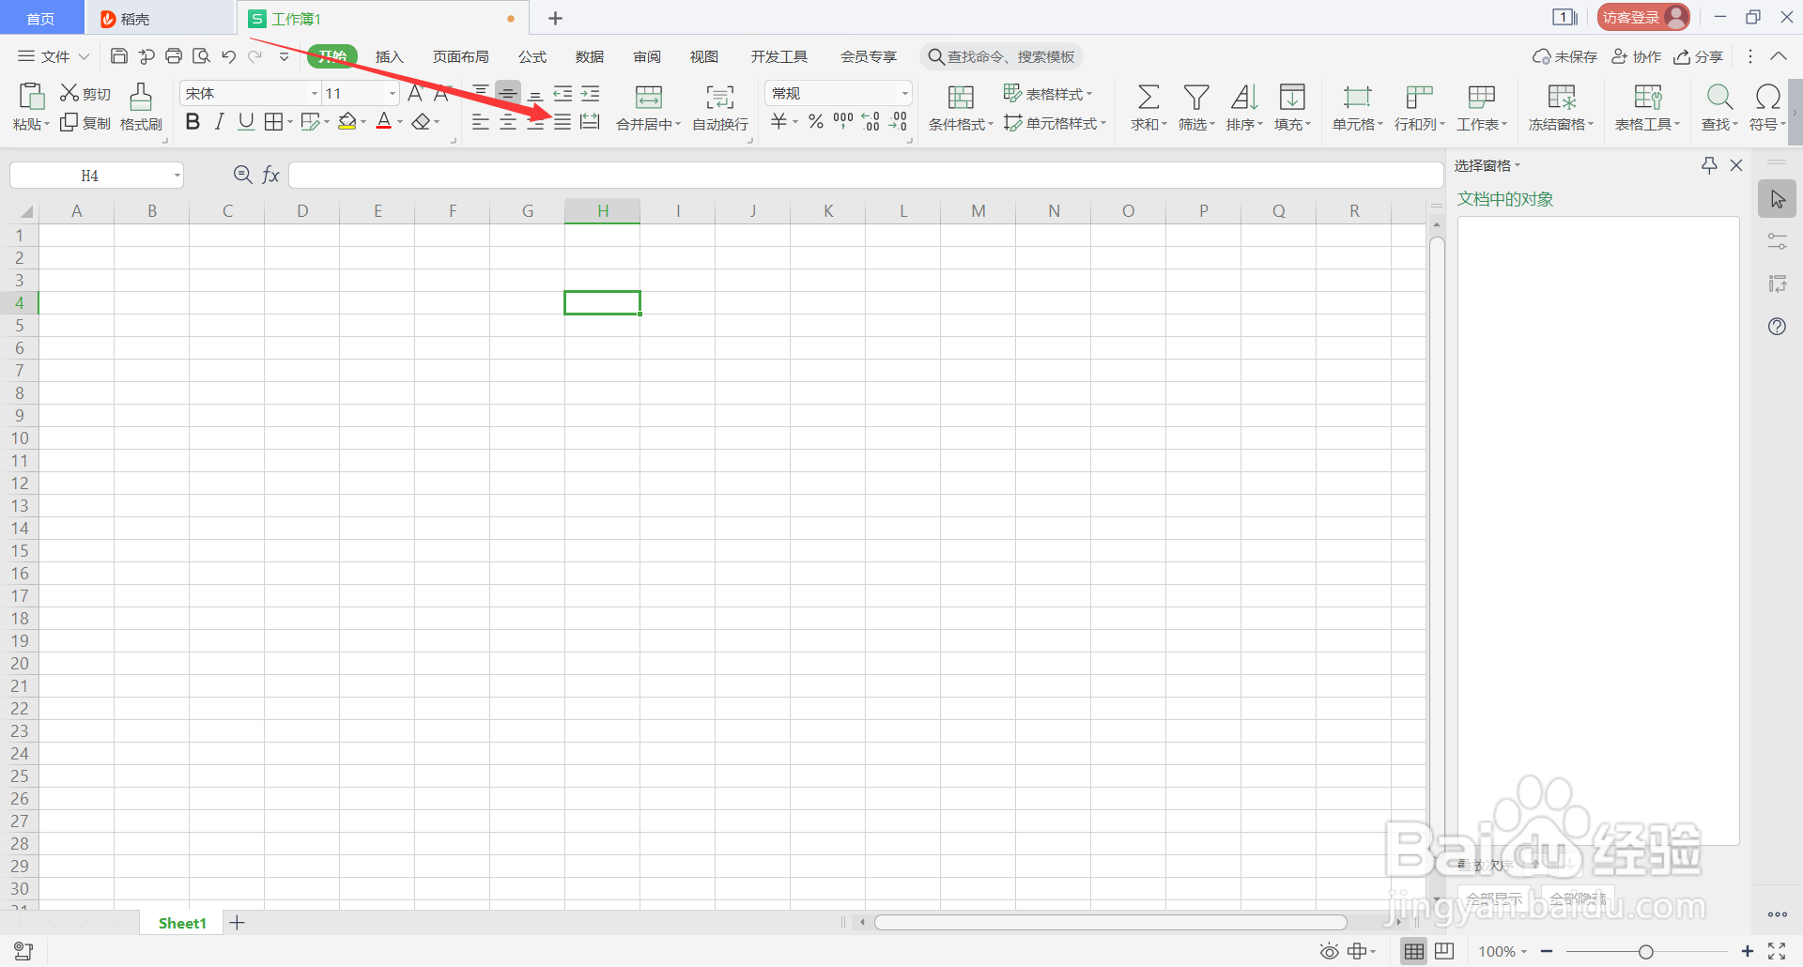Screen dimensions: 1803x967
Task: Decrease the cell indent
Action: pyautogui.click(x=562, y=93)
